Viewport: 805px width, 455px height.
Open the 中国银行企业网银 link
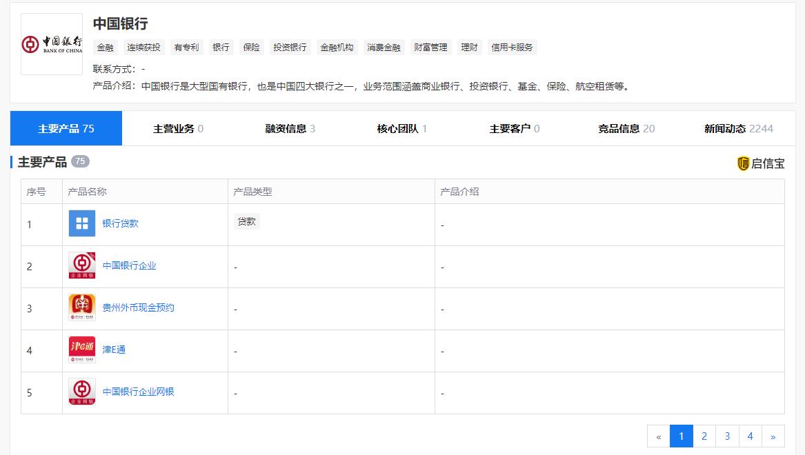point(138,392)
